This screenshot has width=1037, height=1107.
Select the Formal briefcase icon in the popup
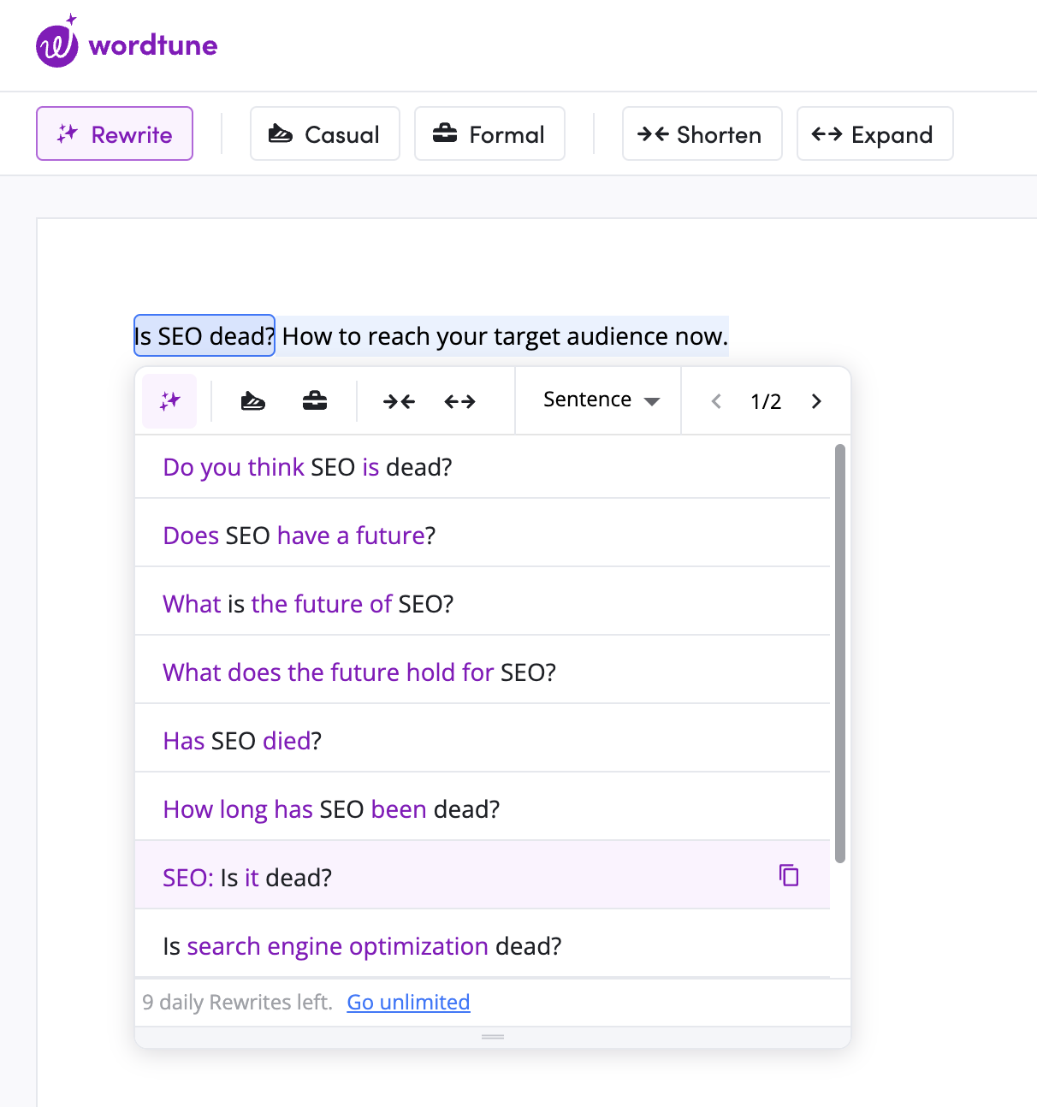pos(314,400)
